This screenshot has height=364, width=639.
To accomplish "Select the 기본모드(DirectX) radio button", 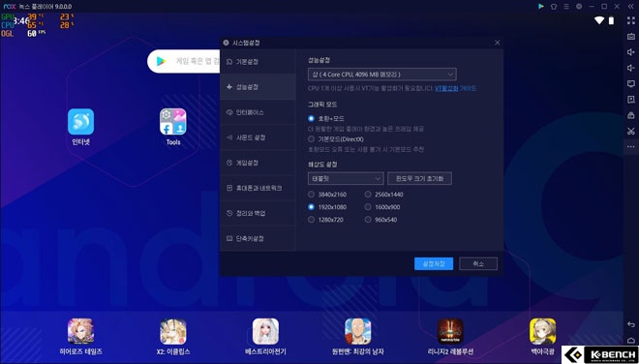I will [x=312, y=139].
